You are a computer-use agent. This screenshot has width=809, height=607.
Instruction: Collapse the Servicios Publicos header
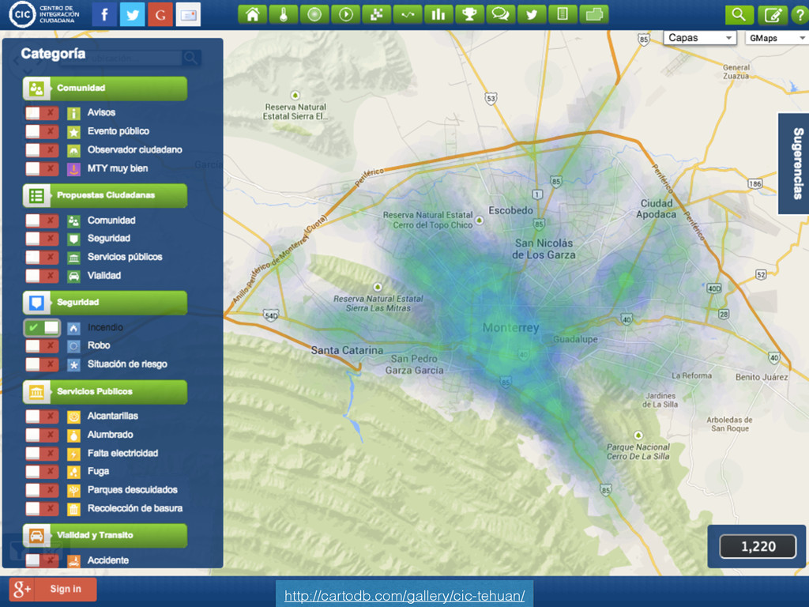[105, 392]
